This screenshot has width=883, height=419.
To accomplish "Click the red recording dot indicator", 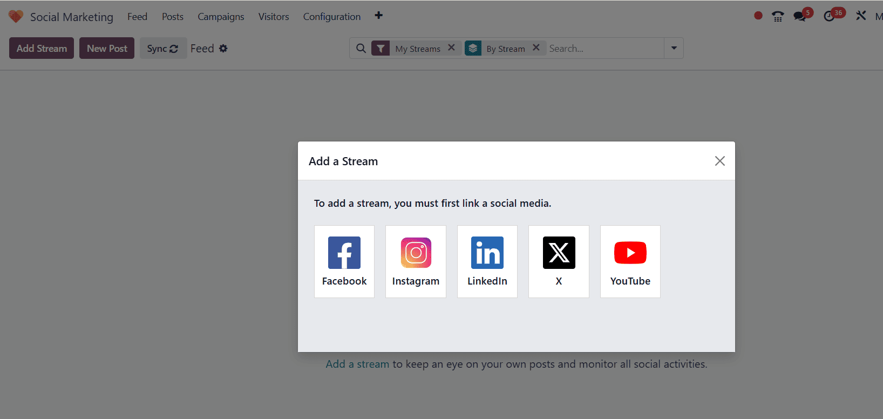I will coord(758,16).
